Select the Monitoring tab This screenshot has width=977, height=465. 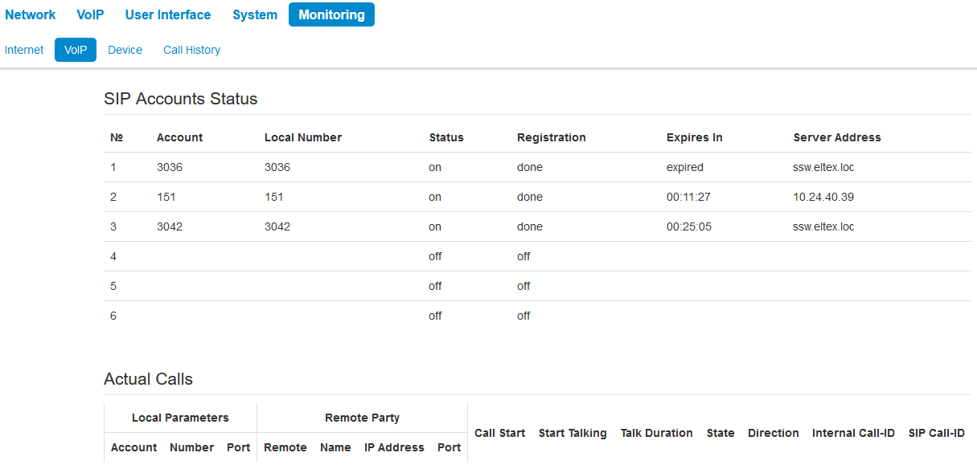[x=331, y=14]
